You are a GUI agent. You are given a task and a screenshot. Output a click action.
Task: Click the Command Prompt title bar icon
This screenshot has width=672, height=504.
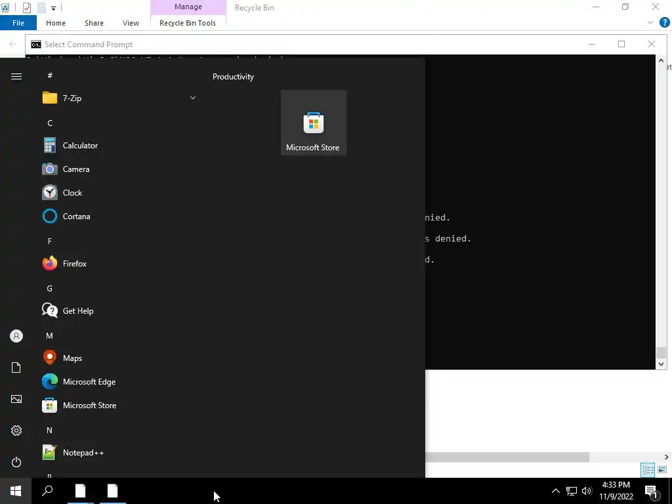36,45
